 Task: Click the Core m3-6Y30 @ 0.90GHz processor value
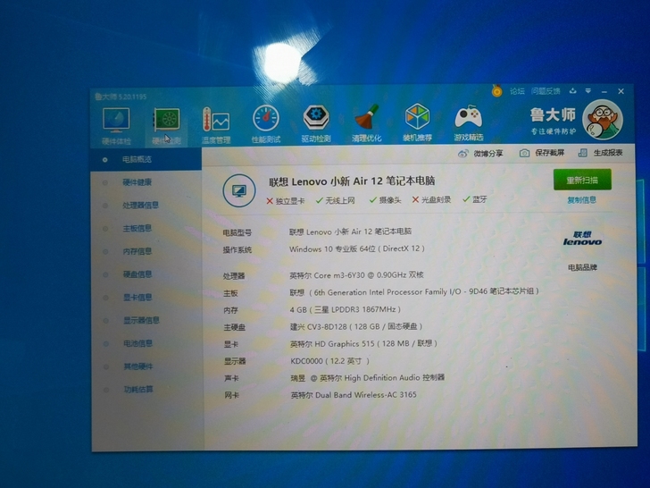[356, 275]
